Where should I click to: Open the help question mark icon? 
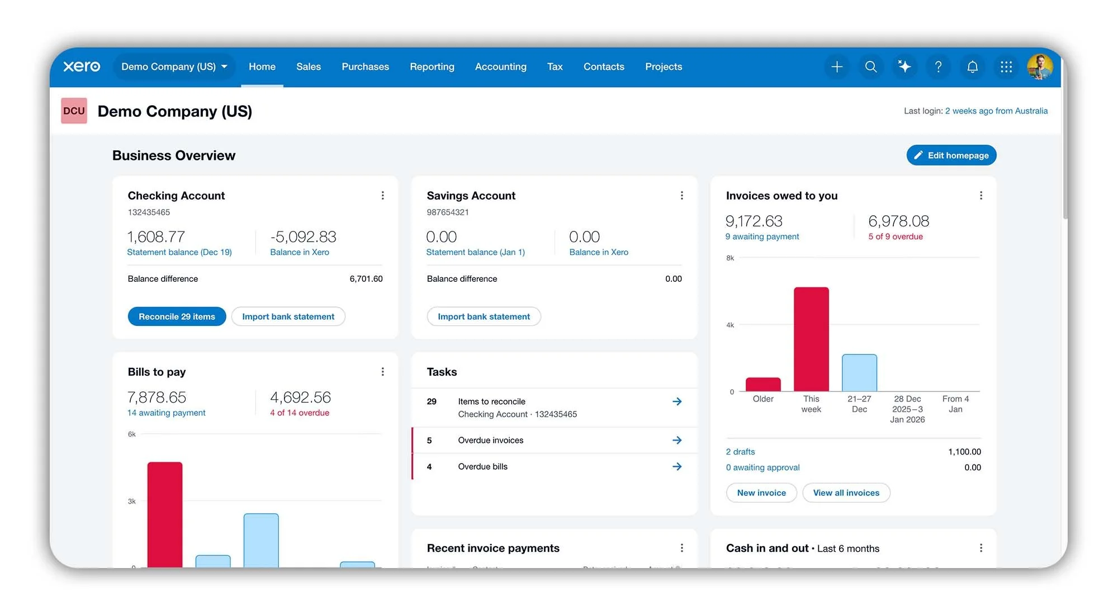(x=939, y=67)
